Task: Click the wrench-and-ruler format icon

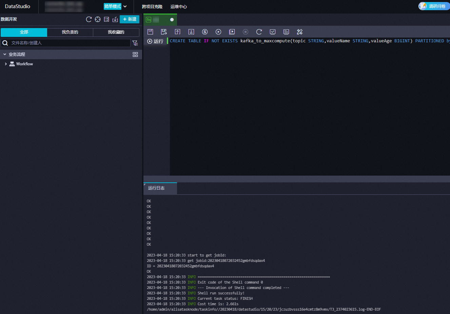Action: pyautogui.click(x=300, y=32)
